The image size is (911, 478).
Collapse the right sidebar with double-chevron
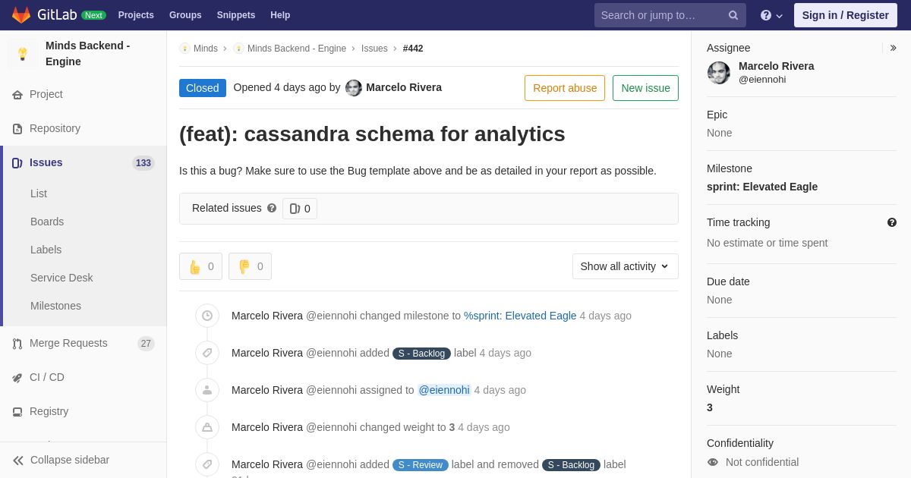coord(893,48)
